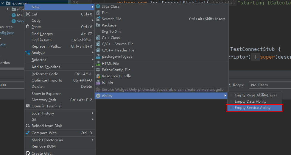The width and height of the screenshot is (291, 155).
Task: Click the super keyword in editor
Action: point(267,57)
